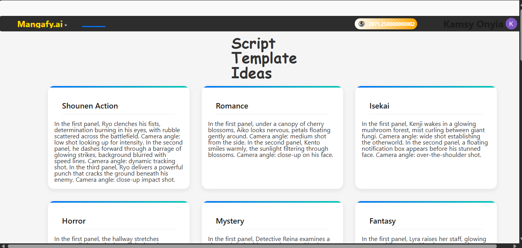This screenshot has width=522, height=248.
Task: Expand the Mangafy.ai dropdown chevron
Action: [x=65, y=24]
